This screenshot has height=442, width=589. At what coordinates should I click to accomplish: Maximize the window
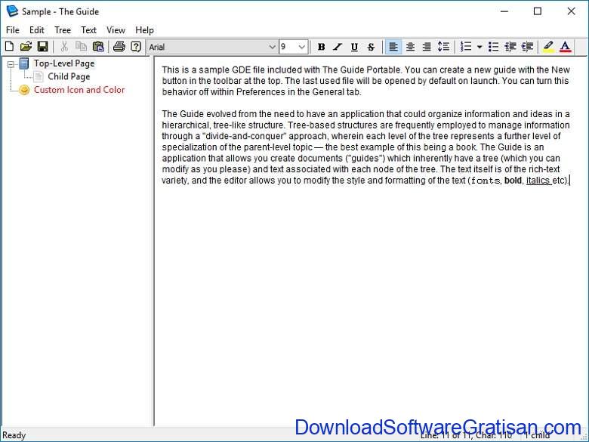point(538,11)
